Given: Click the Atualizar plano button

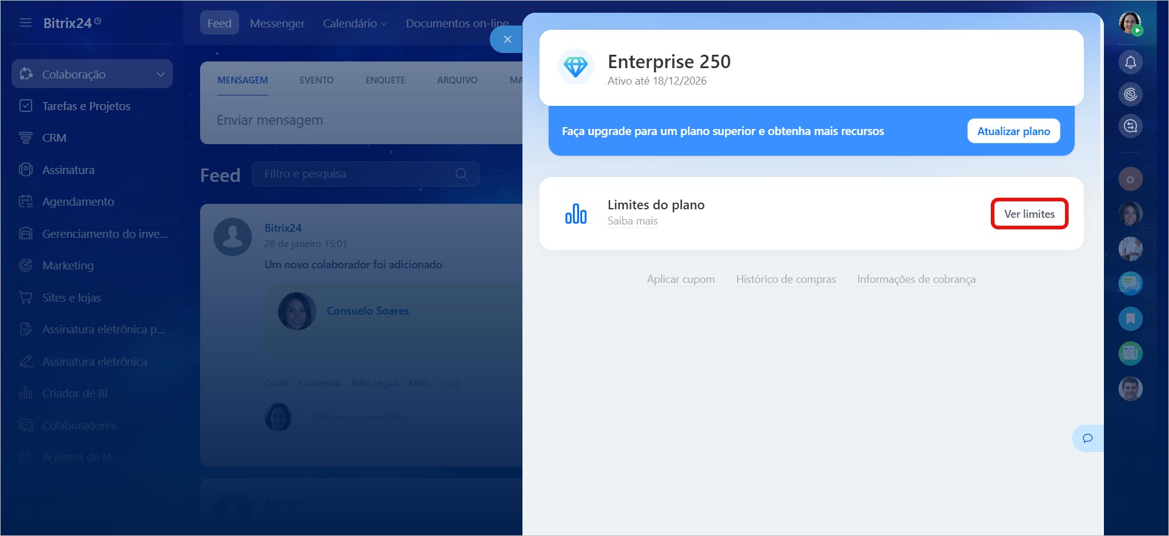Looking at the screenshot, I should pyautogui.click(x=1013, y=131).
